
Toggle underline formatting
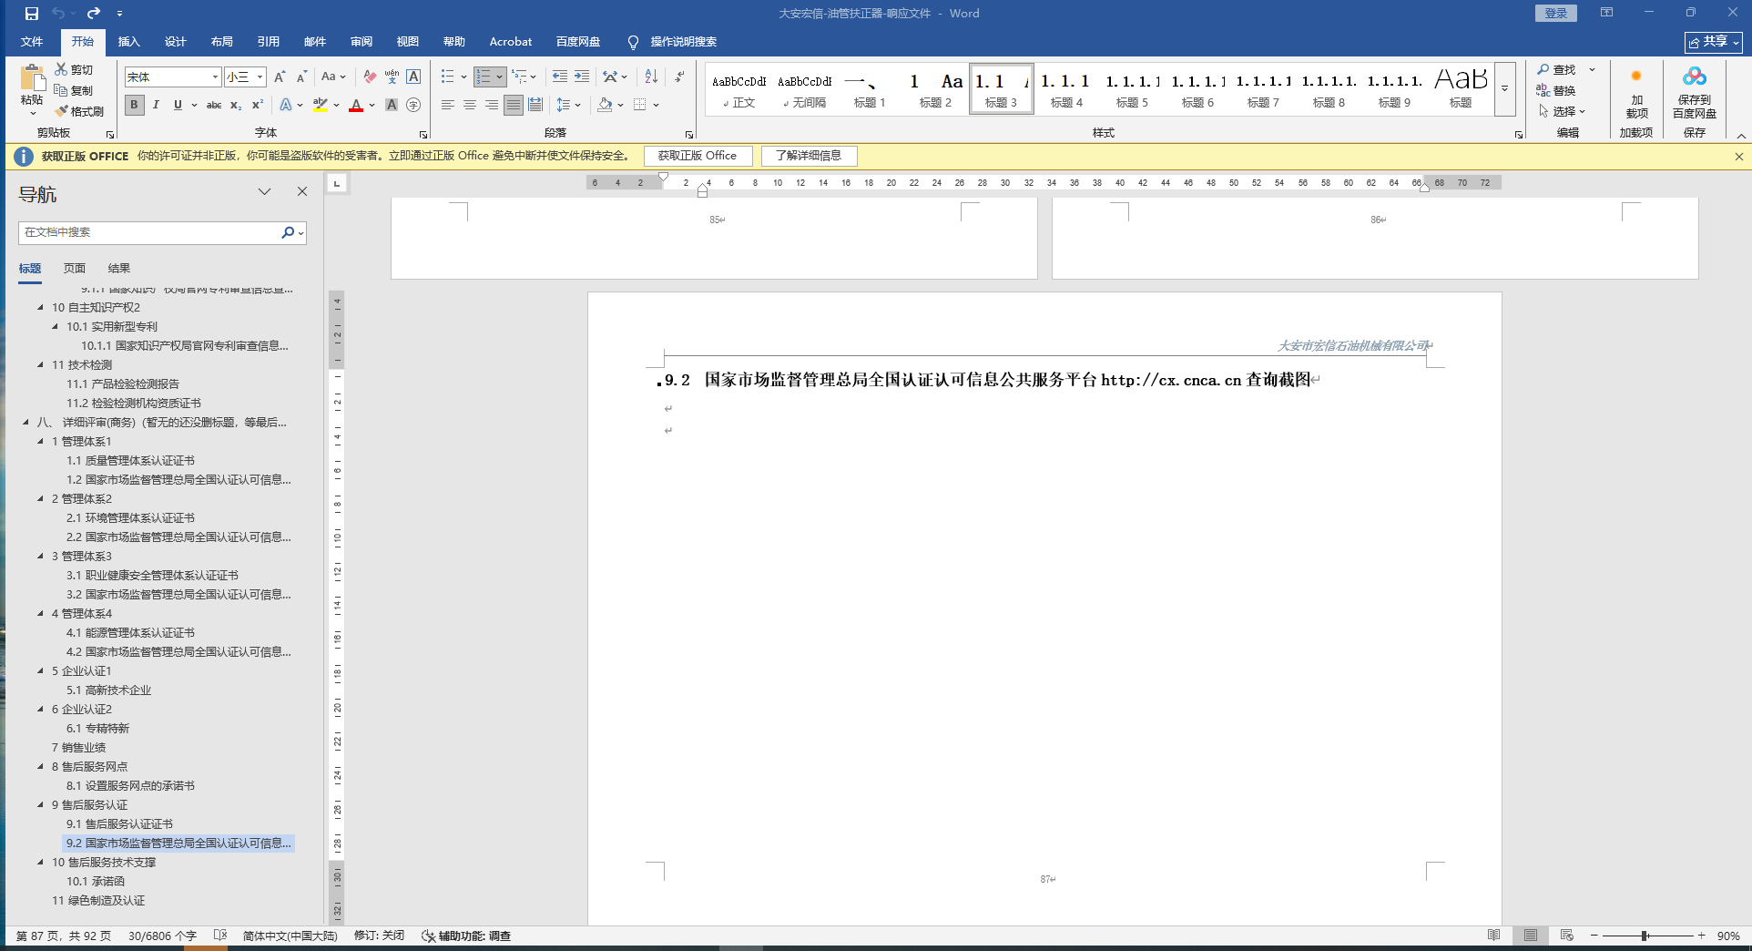pyautogui.click(x=178, y=105)
